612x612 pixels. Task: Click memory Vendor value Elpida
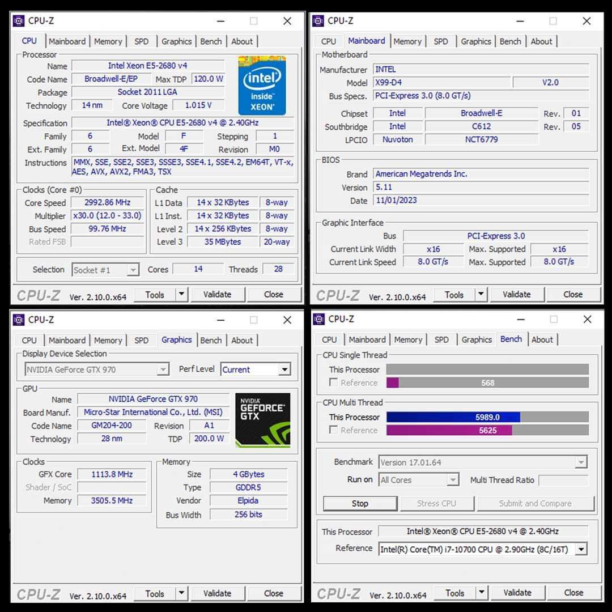[248, 500]
